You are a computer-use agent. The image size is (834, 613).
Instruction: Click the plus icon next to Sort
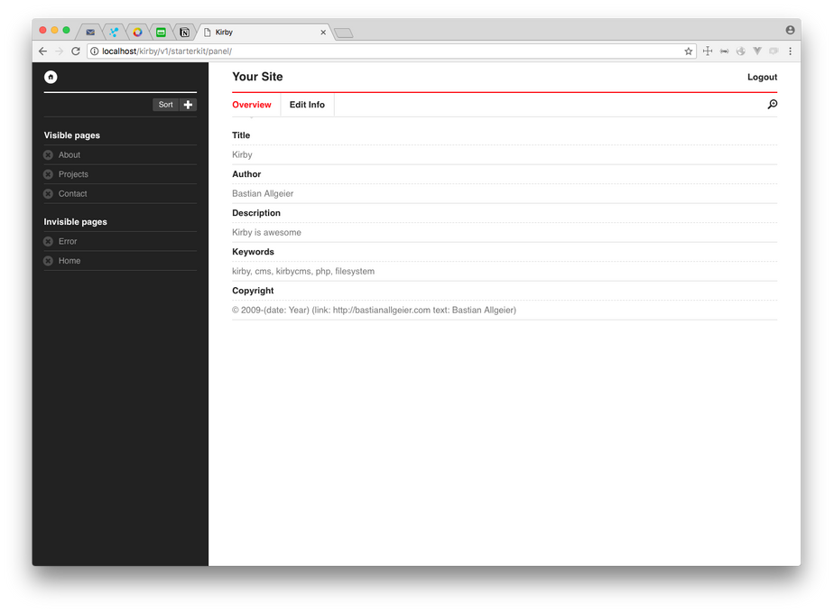click(x=188, y=104)
